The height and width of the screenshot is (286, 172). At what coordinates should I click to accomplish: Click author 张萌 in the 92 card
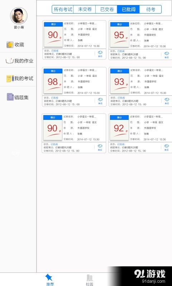[146, 134]
